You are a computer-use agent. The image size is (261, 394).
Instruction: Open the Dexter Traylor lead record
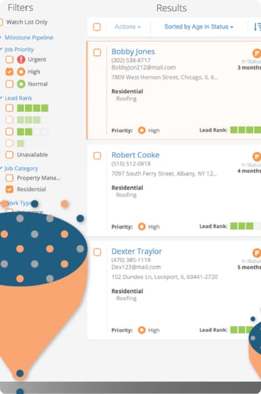coord(137,251)
